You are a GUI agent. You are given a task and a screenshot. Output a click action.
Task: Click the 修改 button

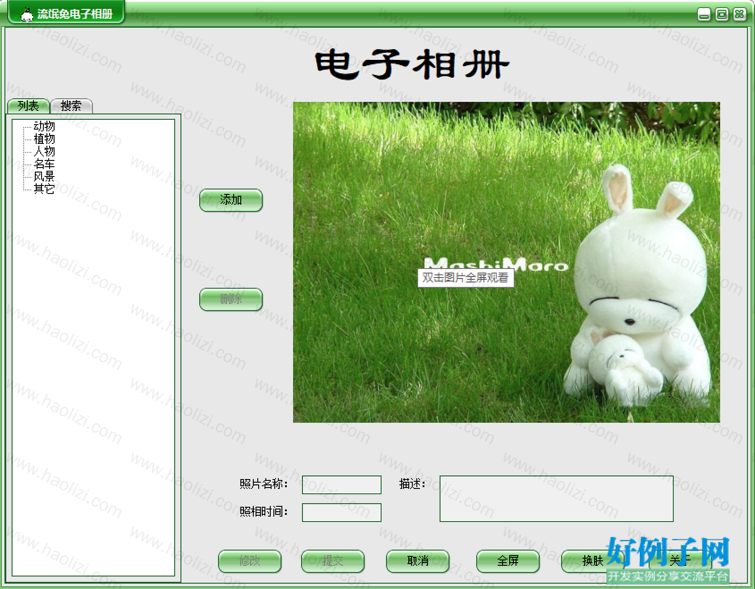click(x=250, y=561)
